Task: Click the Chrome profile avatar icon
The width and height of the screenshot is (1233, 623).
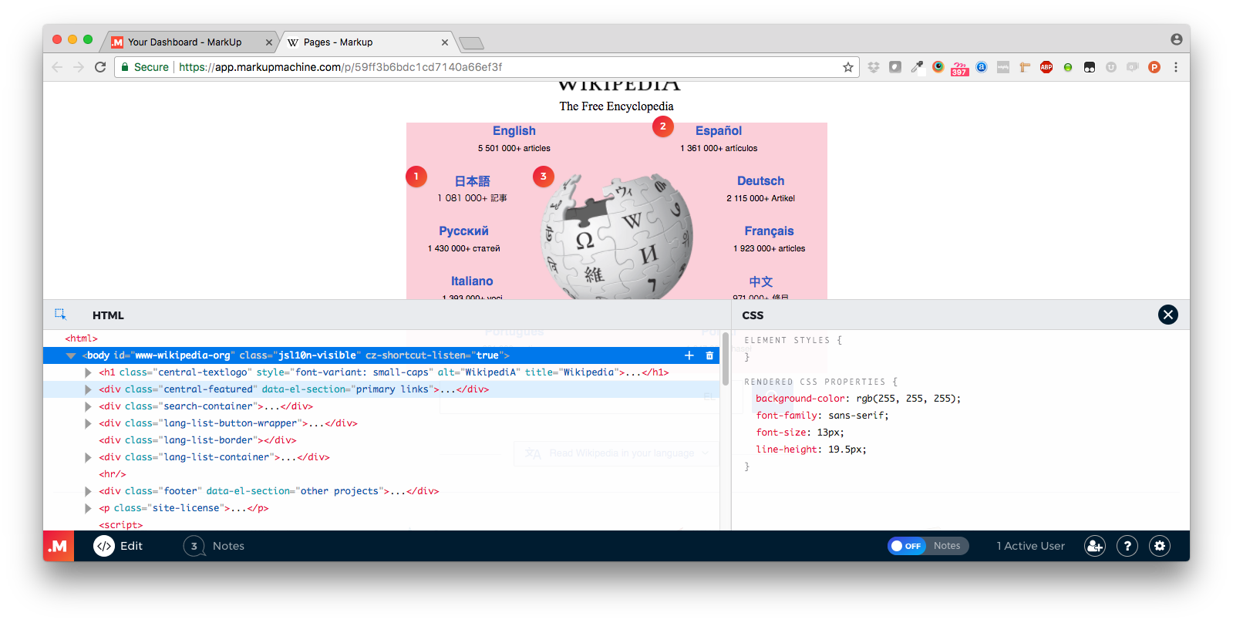Action: tap(1177, 39)
